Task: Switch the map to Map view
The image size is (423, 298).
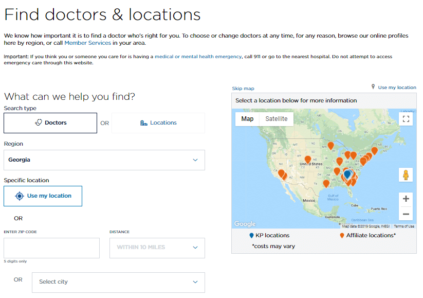Action: point(247,119)
